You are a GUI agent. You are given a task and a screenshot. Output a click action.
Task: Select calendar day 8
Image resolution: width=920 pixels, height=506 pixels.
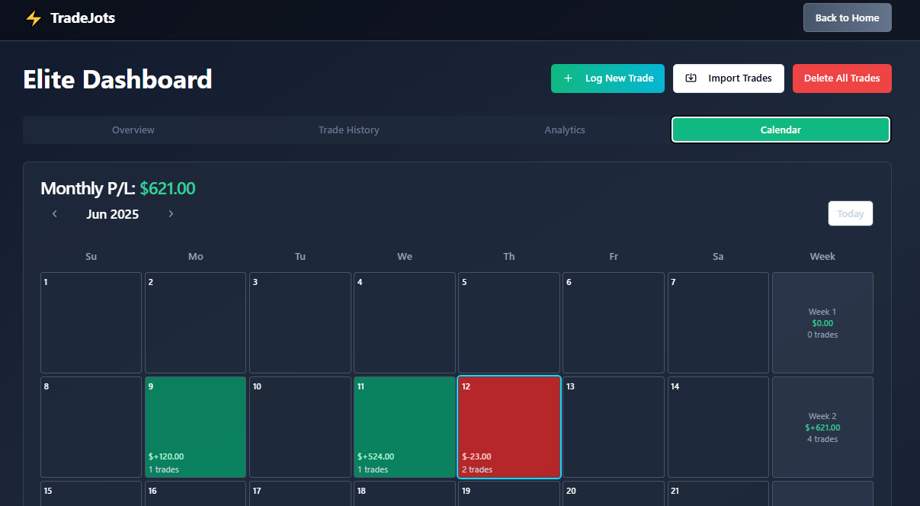click(91, 427)
